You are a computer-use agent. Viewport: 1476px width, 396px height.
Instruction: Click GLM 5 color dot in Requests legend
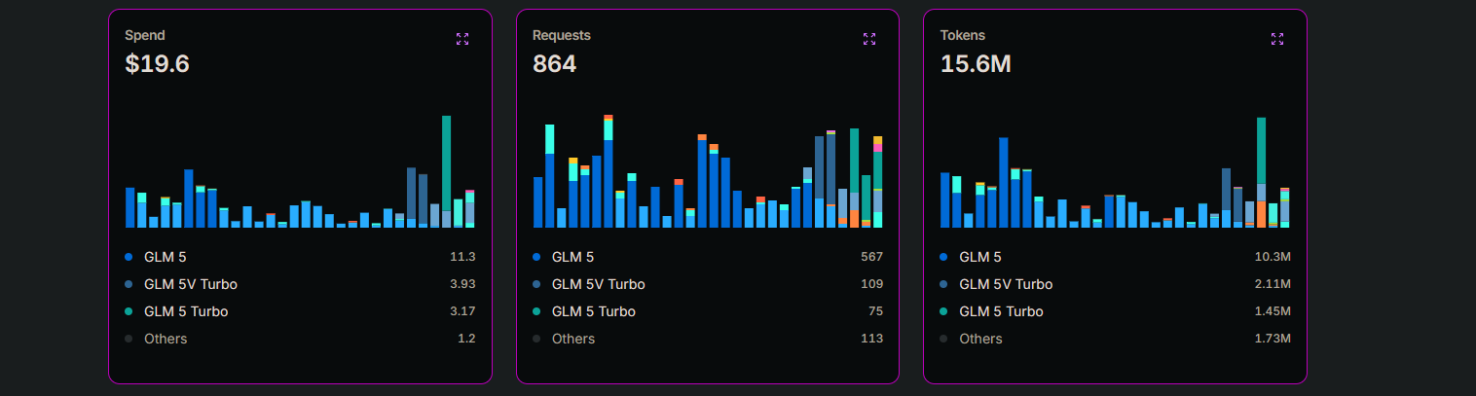[536, 257]
